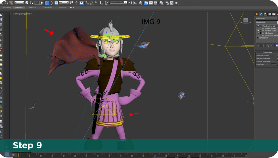Activate the Rotate tool
The width and height of the screenshot is (278, 158).
click(51, 3)
